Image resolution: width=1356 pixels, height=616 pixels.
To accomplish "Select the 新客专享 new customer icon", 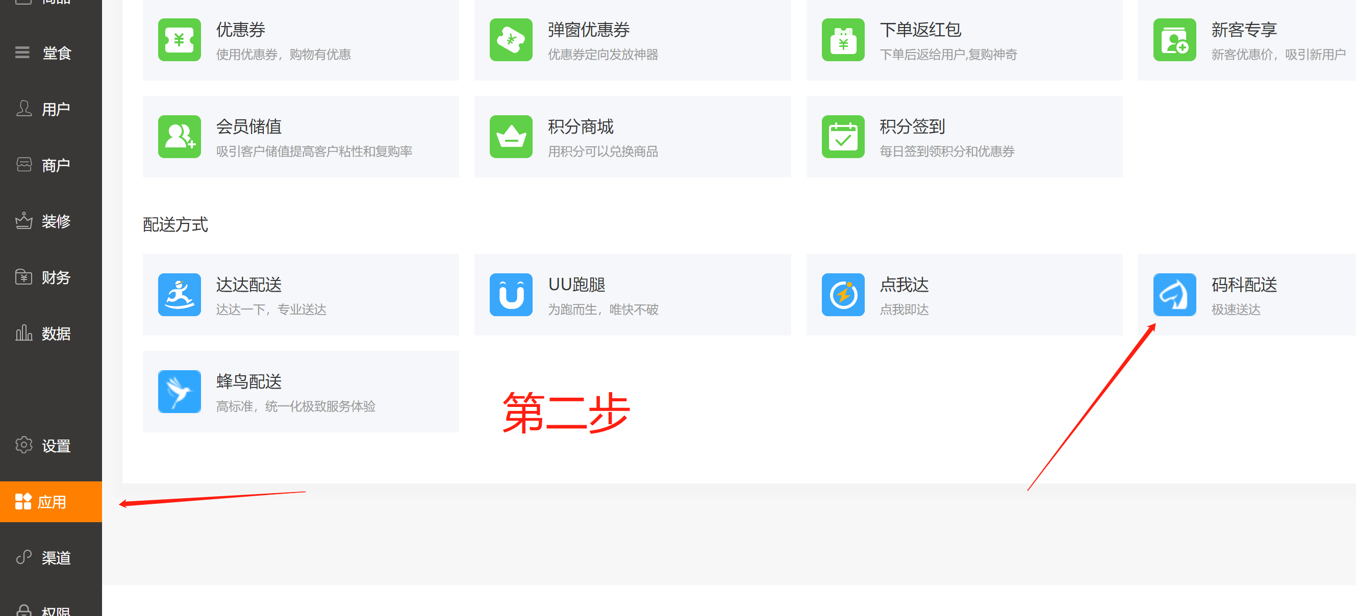I will click(1174, 40).
